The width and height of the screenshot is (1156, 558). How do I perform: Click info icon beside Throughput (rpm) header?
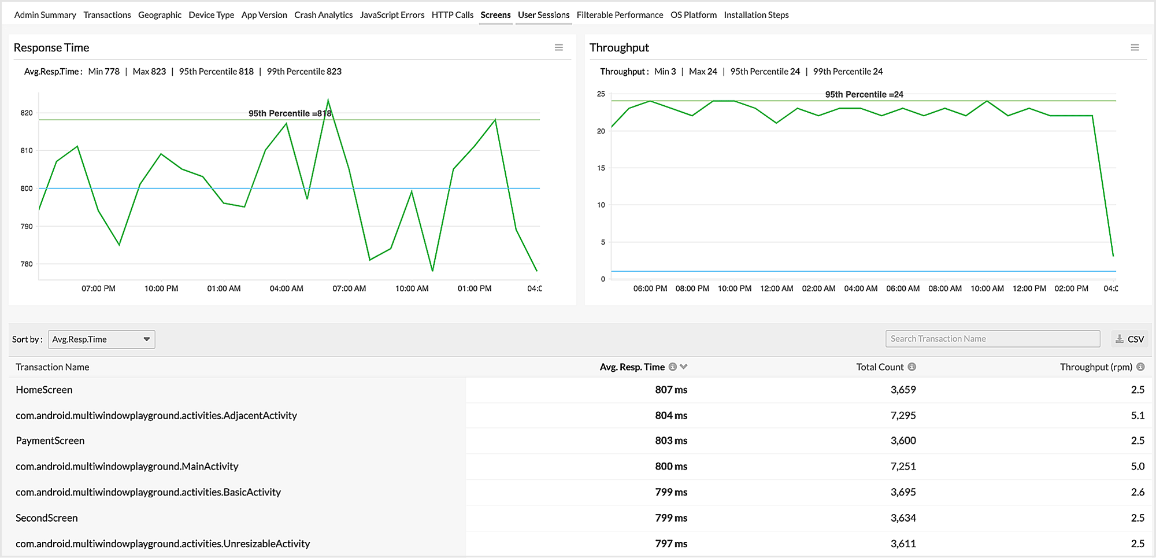click(x=1140, y=367)
